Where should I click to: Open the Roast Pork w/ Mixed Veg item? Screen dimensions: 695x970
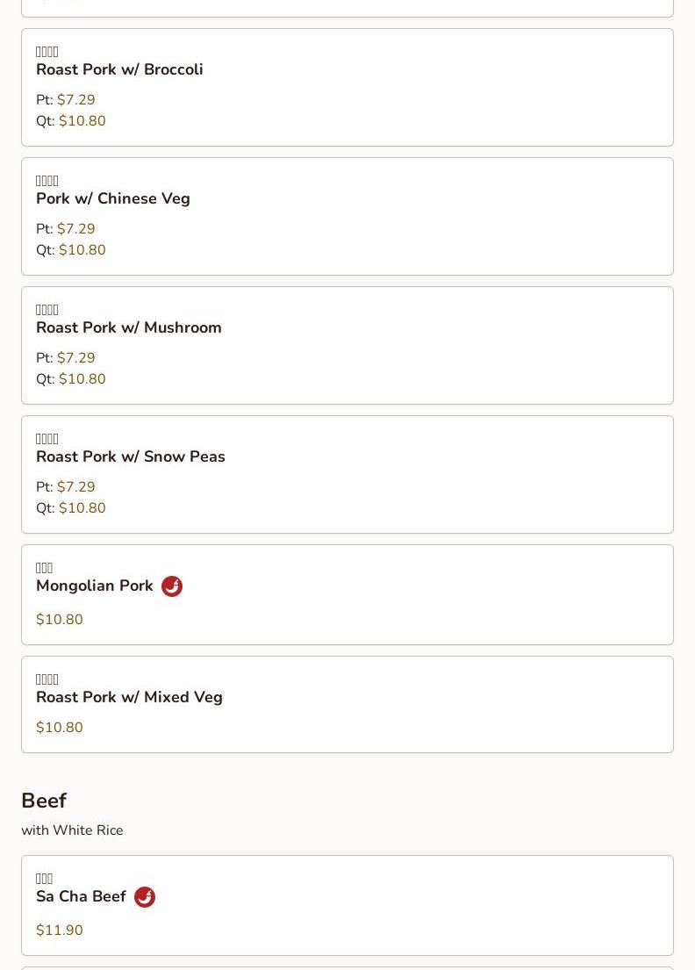pyautogui.click(x=129, y=697)
